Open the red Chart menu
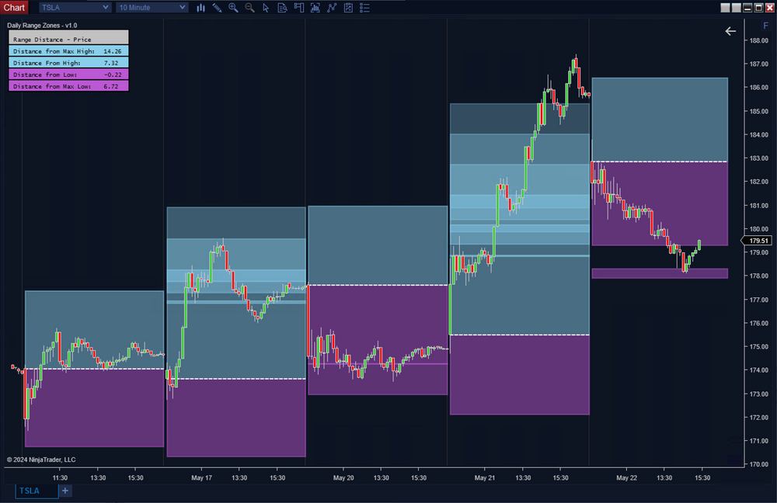 click(x=14, y=7)
